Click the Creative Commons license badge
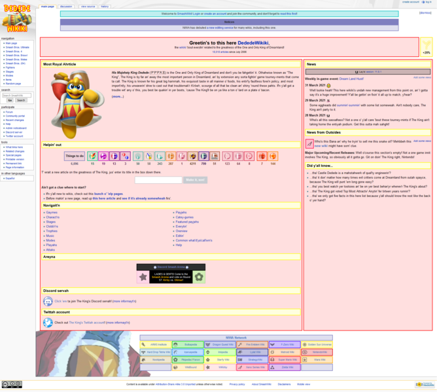 [x=12, y=385]
